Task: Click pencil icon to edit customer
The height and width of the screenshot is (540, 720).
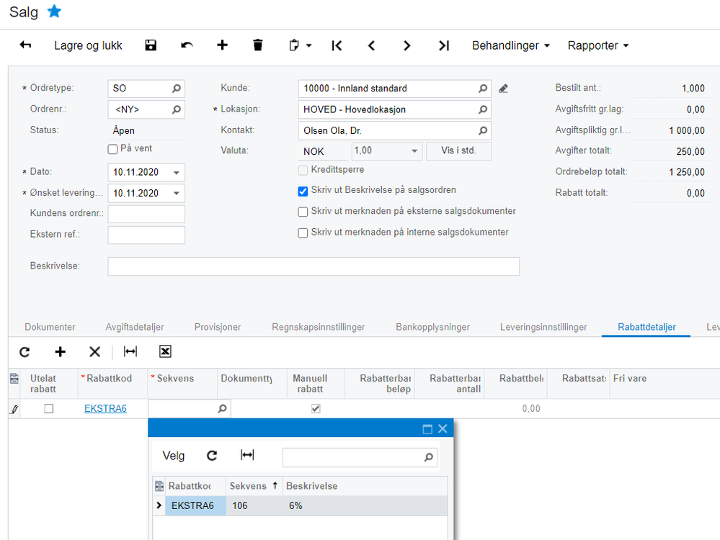Action: tap(503, 89)
